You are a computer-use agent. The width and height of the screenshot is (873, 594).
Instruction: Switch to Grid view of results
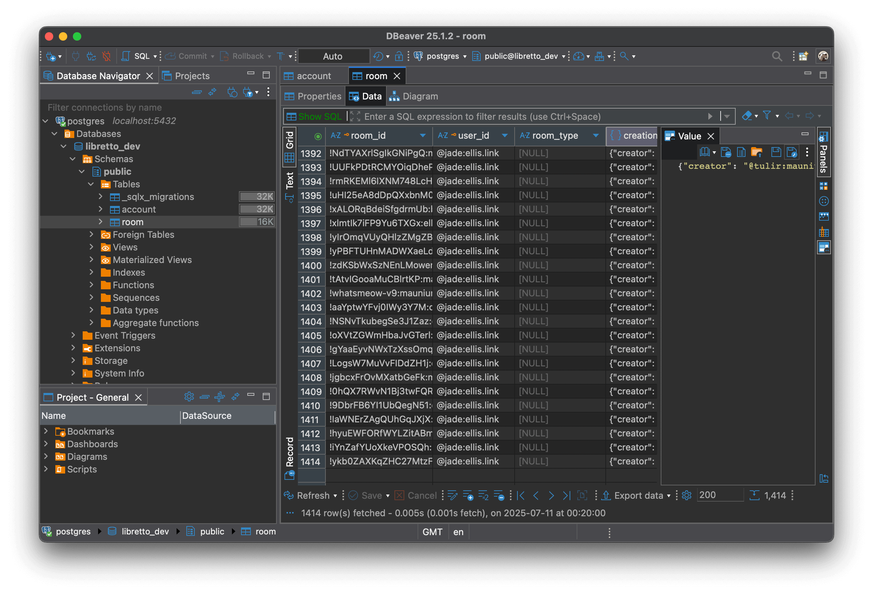pyautogui.click(x=289, y=147)
